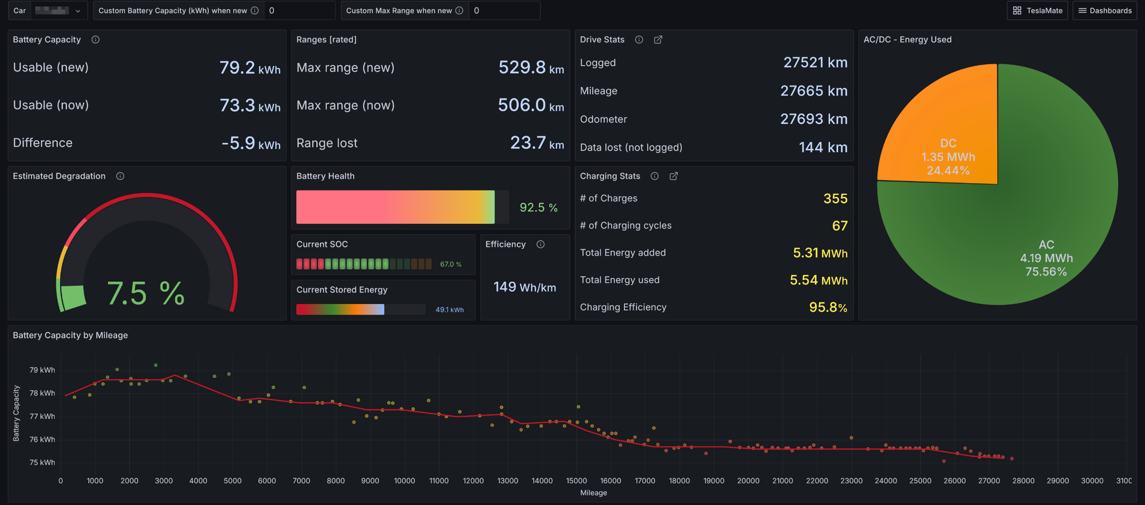Click the Current Stored Energy bar
The width and height of the screenshot is (1145, 505).
(340, 310)
